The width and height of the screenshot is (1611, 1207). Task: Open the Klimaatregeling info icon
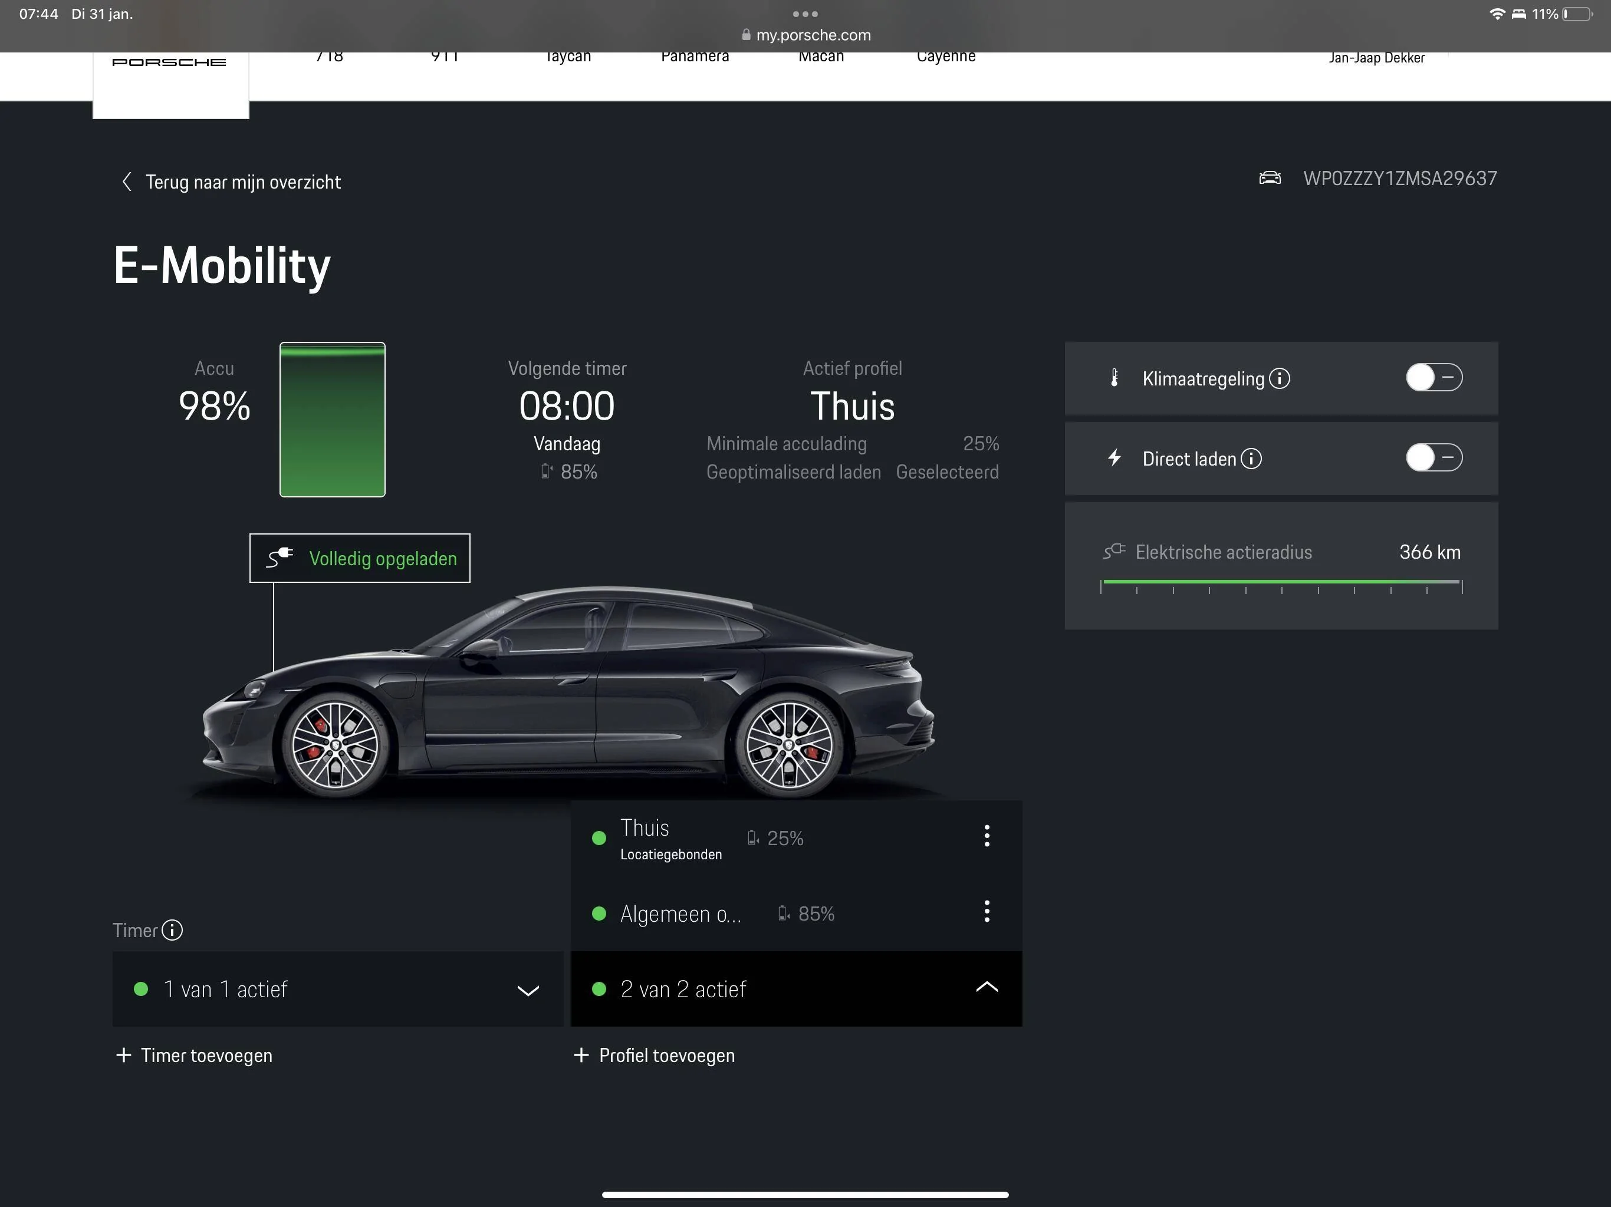1280,378
